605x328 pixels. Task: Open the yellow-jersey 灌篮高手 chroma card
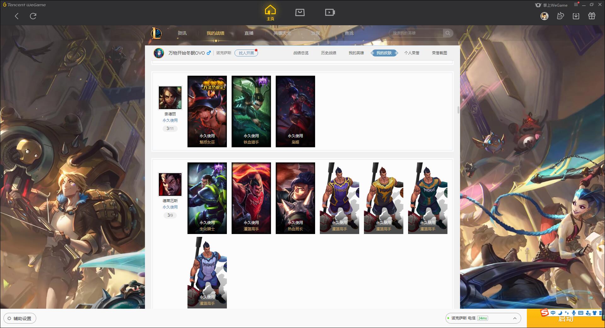383,198
